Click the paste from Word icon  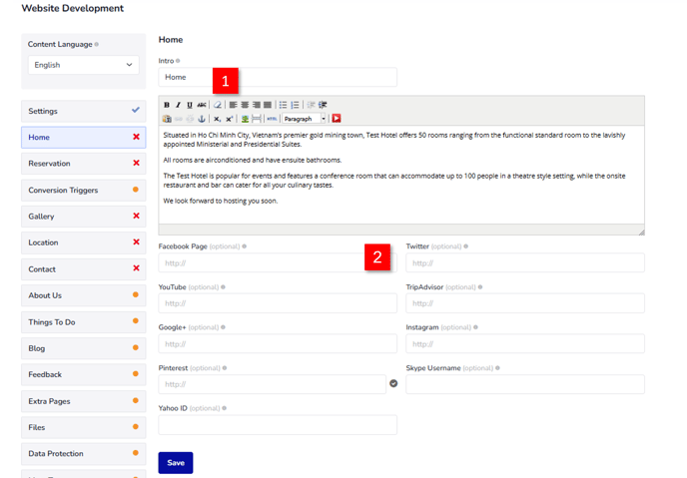167,119
